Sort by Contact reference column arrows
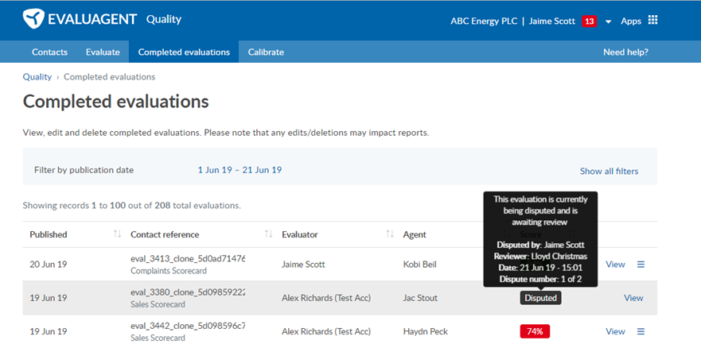The width and height of the screenshot is (701, 344). 269,234
